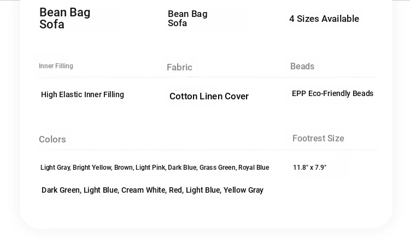Click the Beads heading
The width and height of the screenshot is (410, 250).
(x=302, y=67)
